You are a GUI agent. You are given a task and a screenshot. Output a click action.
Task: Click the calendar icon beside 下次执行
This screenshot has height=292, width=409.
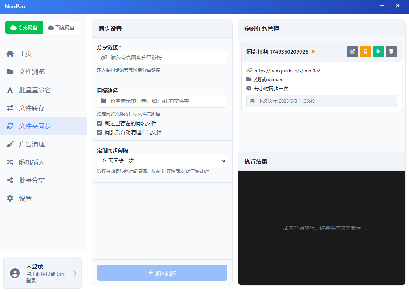[252, 101]
